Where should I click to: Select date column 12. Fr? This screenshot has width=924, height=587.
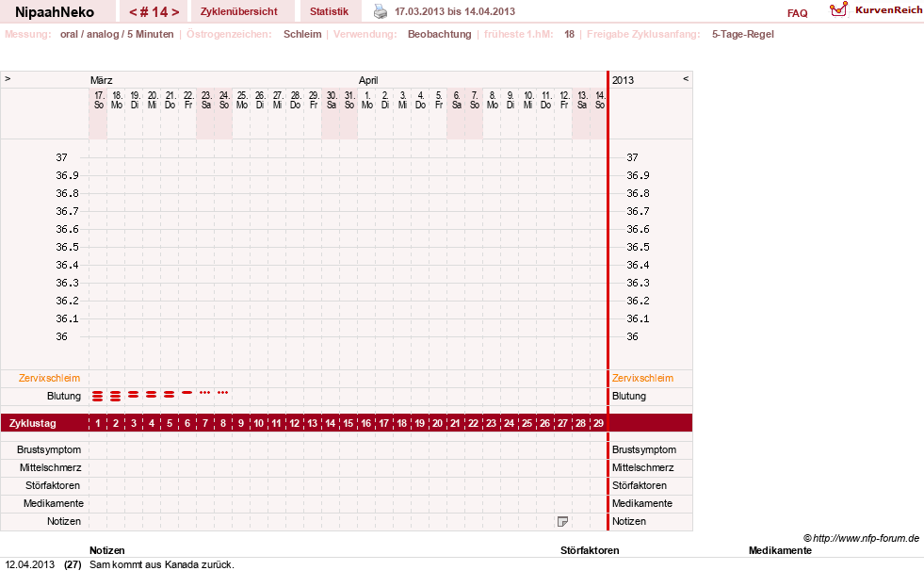[564, 100]
